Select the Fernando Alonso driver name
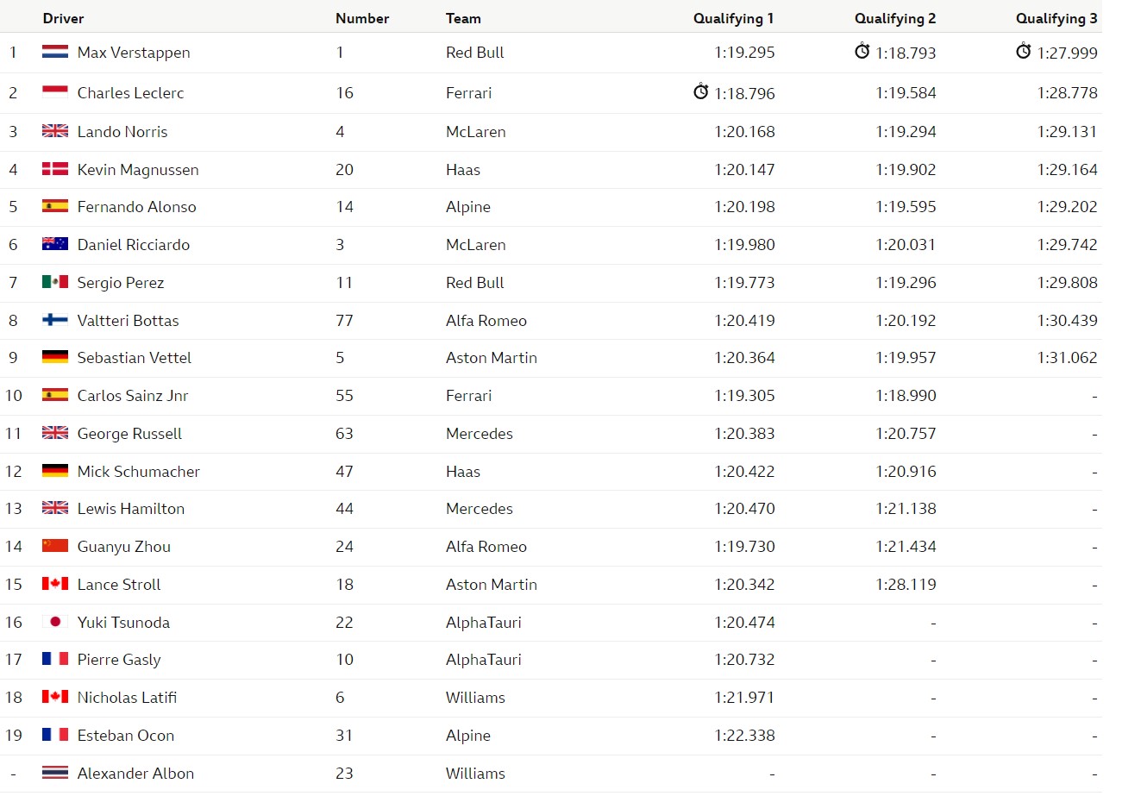 [137, 207]
